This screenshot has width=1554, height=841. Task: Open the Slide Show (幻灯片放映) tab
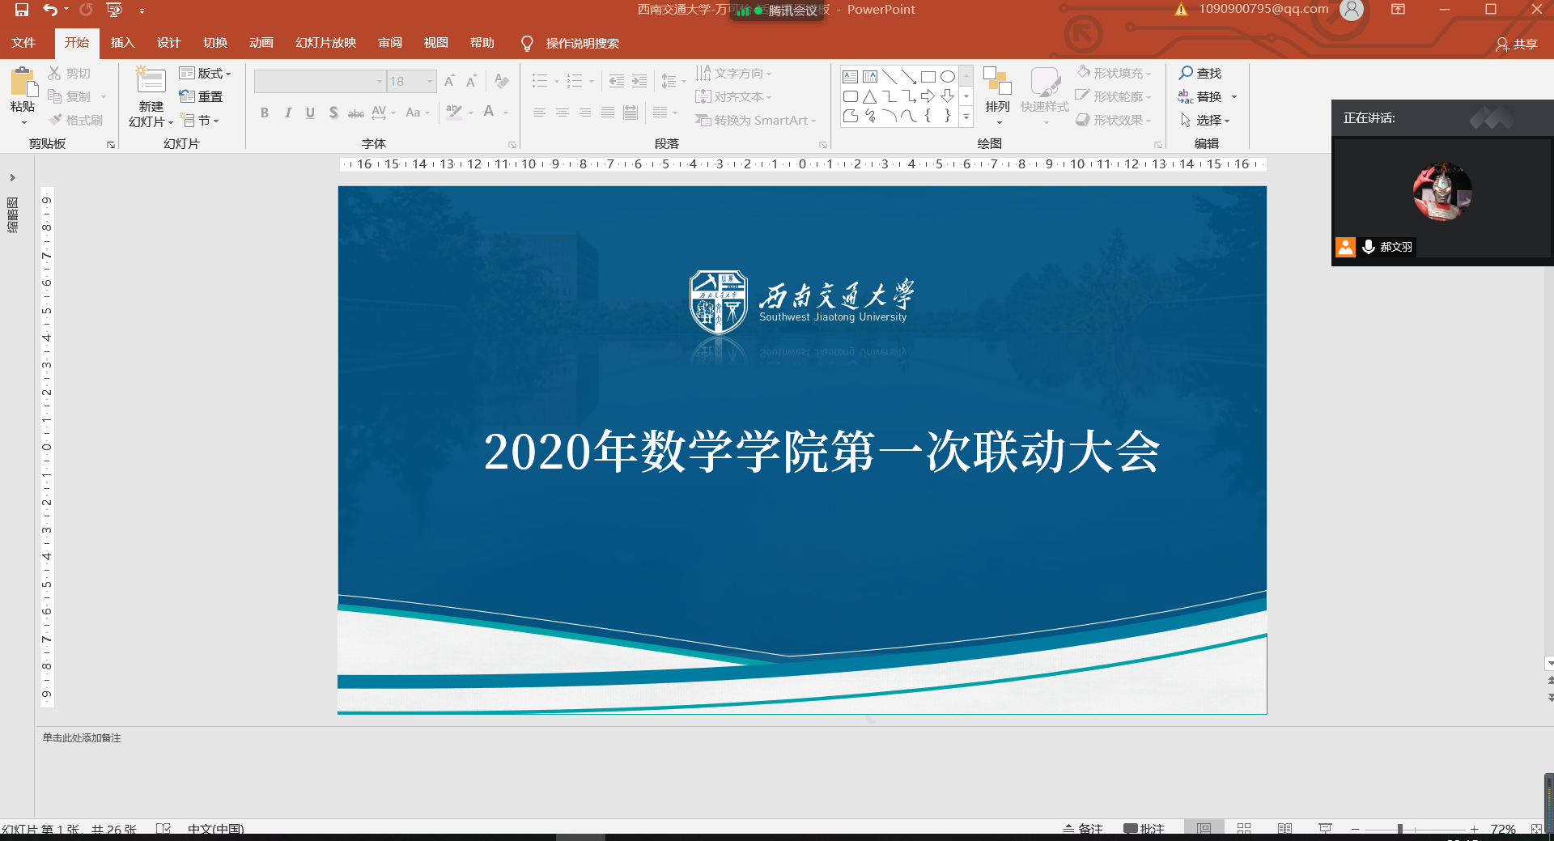pos(325,43)
